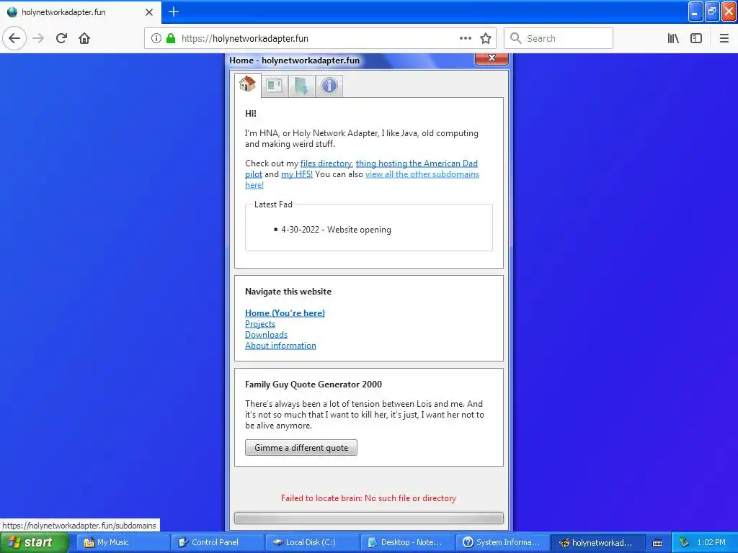
Task: Open the Windows Start button
Action: point(35,542)
